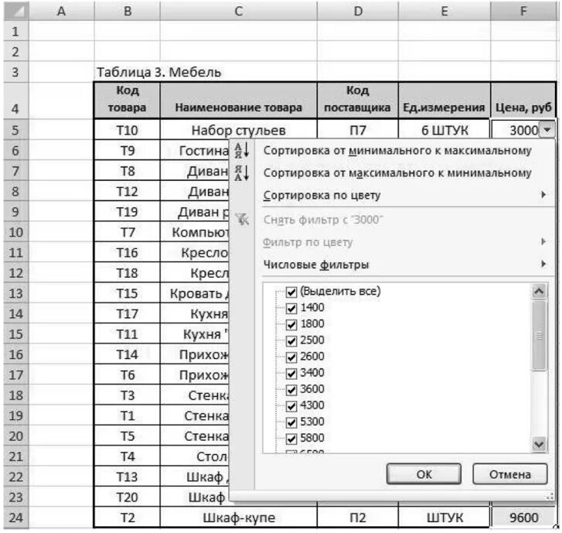Expand the Числовые фильтры submenu arrow

(543, 265)
